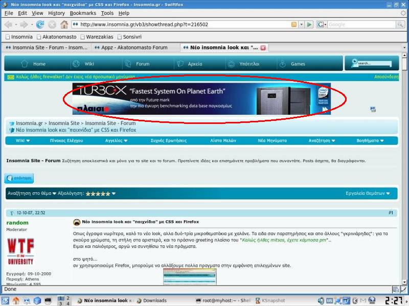Open the attached screenshot thumbnail in the post

190,277
